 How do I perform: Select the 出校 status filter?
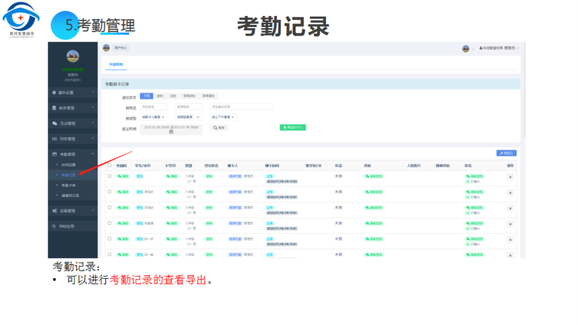(x=173, y=96)
